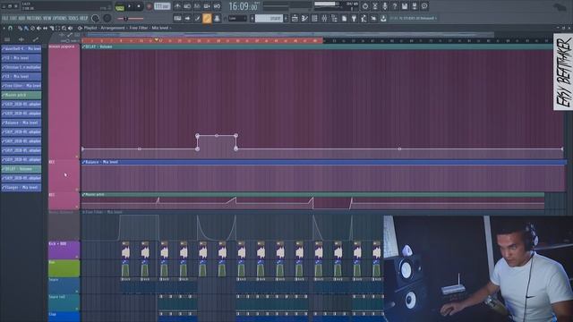Image resolution: width=573 pixels, height=322 pixels.
Task: Click the playlist playback speaker icon
Action: 70,28
